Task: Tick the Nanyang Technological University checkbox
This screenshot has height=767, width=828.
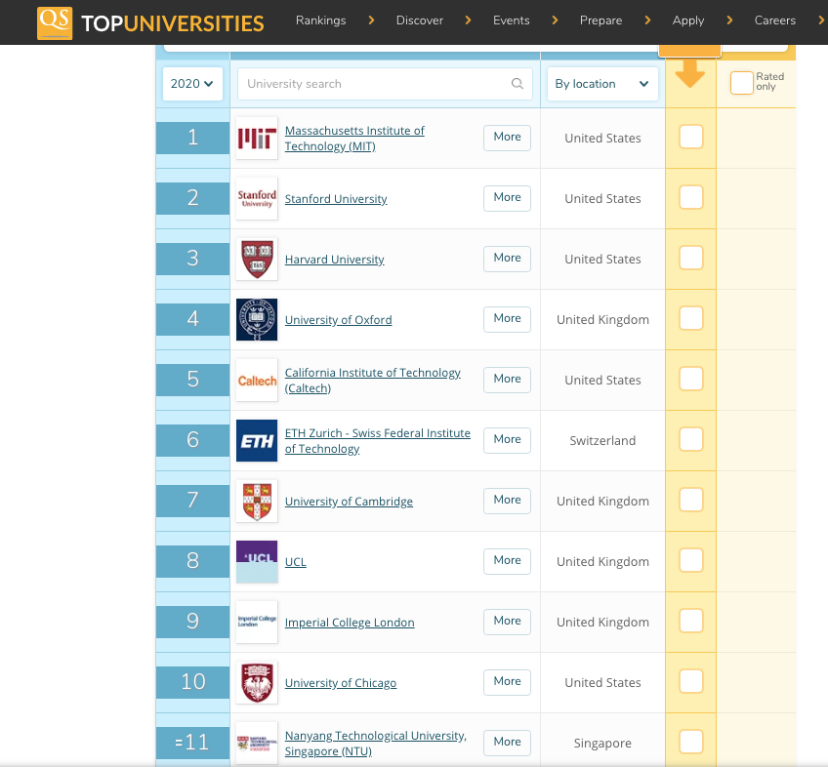Action: click(690, 743)
